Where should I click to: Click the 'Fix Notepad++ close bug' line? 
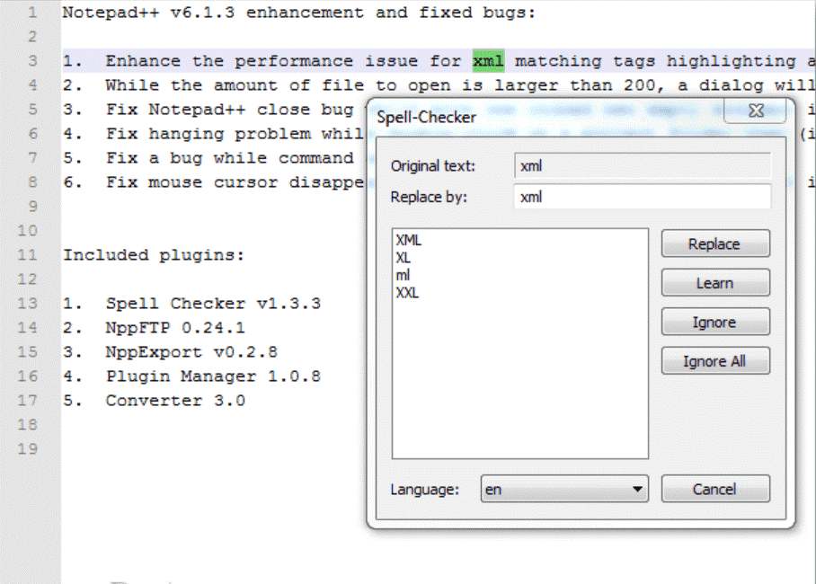tap(208, 110)
